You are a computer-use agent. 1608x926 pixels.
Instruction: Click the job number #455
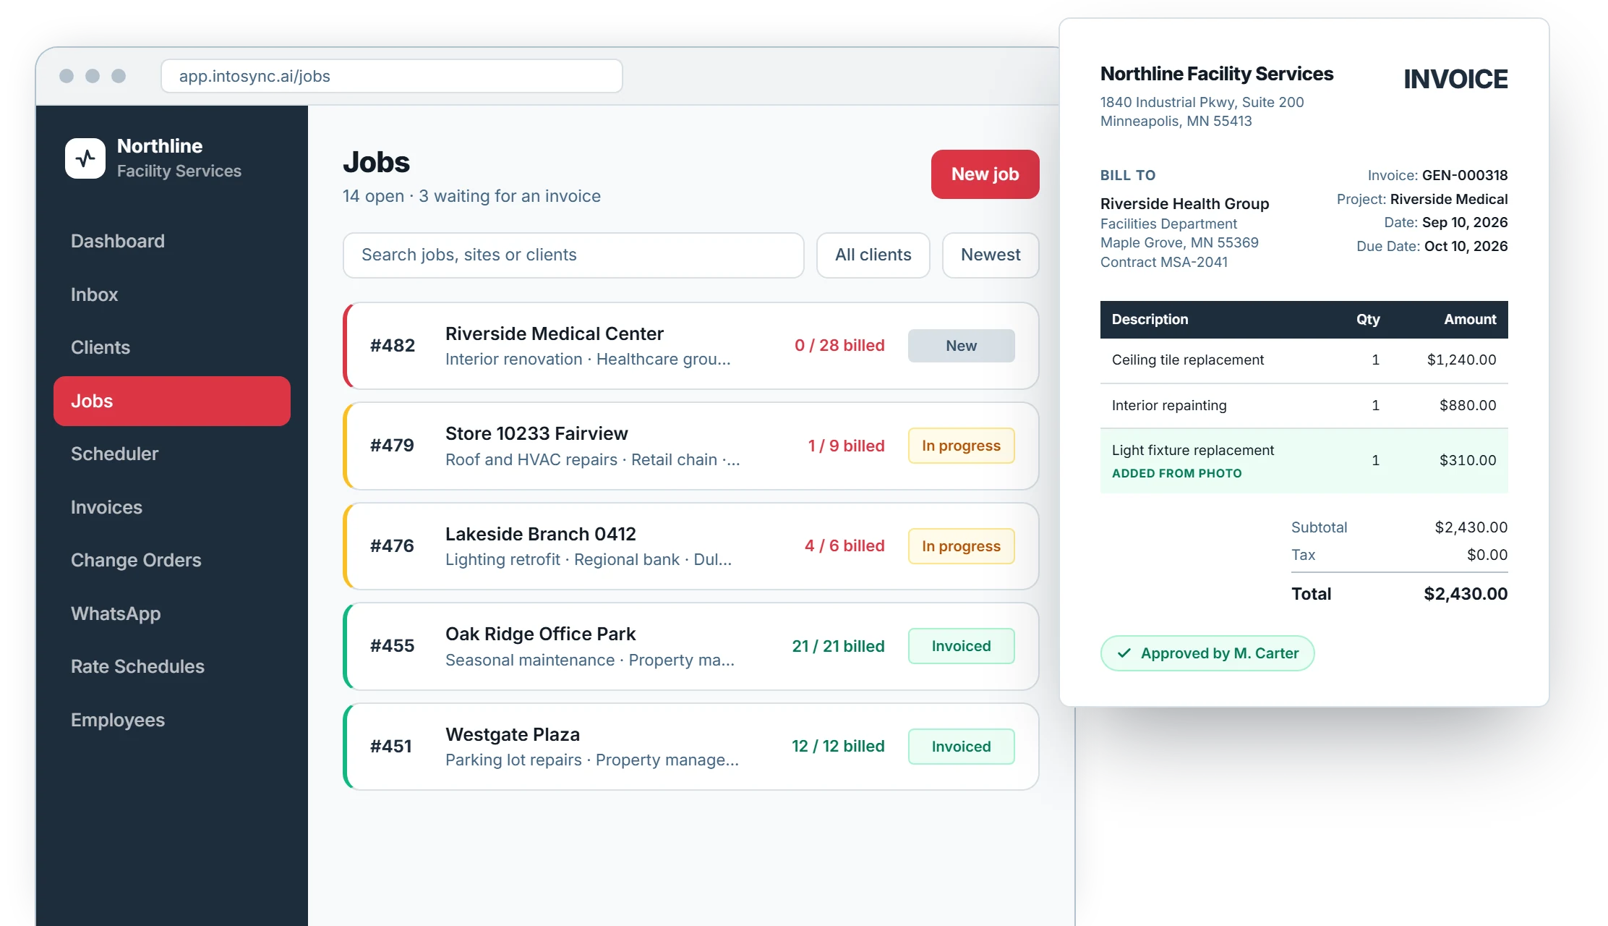(x=392, y=646)
